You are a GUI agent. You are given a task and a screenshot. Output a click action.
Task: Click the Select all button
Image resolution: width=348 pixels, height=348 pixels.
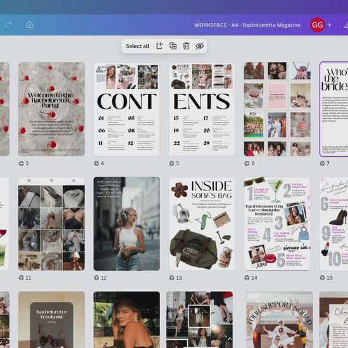click(137, 46)
